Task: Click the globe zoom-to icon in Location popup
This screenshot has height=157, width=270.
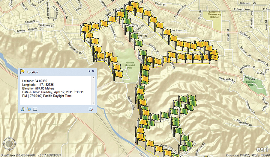Action: click(22, 109)
